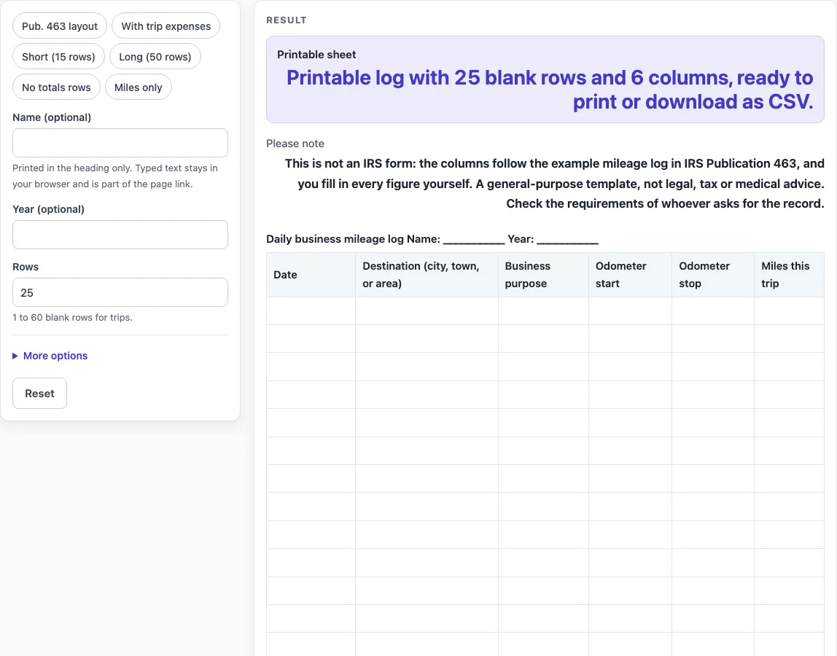Click the Odometer stop column header
Image resolution: width=837 pixels, height=656 pixels.
click(x=713, y=275)
